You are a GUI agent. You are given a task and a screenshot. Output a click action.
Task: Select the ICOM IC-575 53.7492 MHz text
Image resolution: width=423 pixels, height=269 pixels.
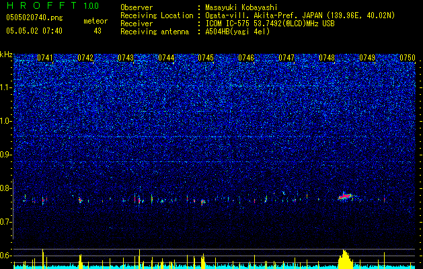[270, 24]
